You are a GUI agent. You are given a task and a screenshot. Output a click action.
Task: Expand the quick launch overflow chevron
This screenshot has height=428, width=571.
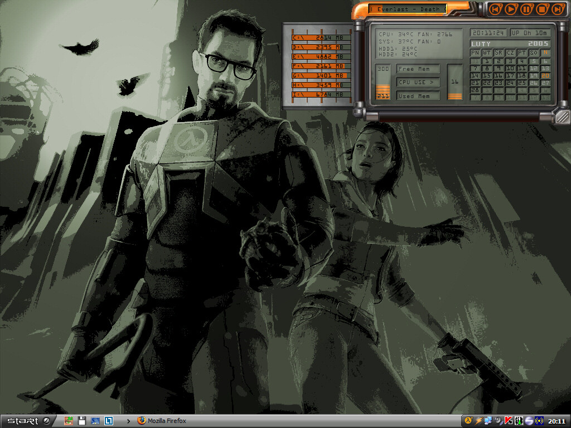pyautogui.click(x=129, y=421)
